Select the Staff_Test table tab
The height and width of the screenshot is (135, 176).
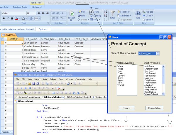coord(9,35)
